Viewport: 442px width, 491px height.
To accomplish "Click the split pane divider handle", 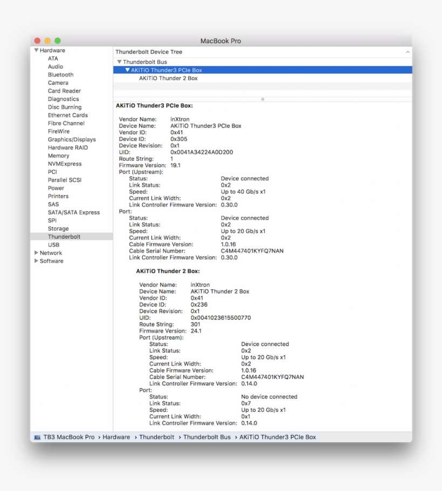I will (263, 99).
